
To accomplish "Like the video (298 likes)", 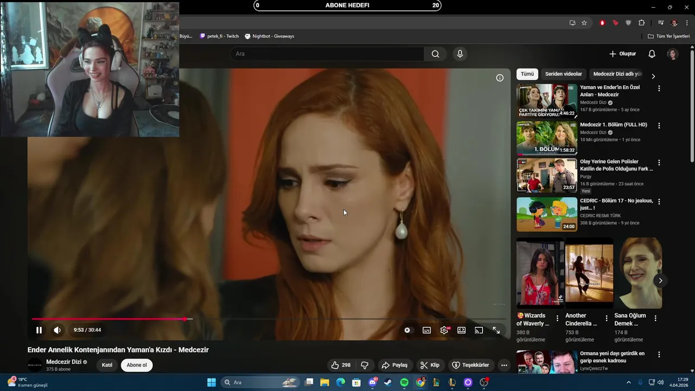I will 341,365.
